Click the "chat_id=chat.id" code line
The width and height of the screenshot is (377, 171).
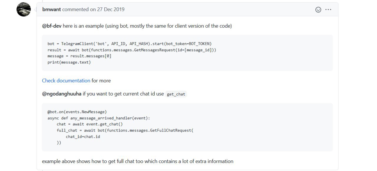click(x=83, y=137)
